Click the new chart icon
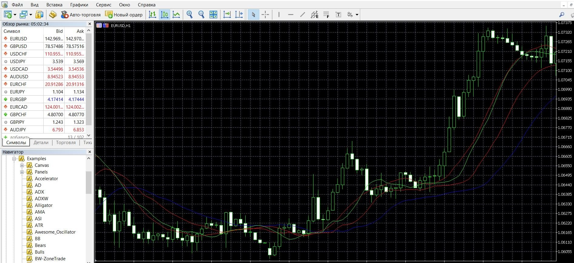 coord(8,15)
